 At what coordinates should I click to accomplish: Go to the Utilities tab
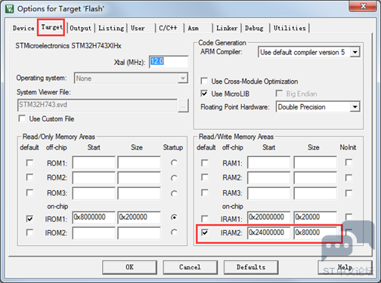tap(290, 28)
